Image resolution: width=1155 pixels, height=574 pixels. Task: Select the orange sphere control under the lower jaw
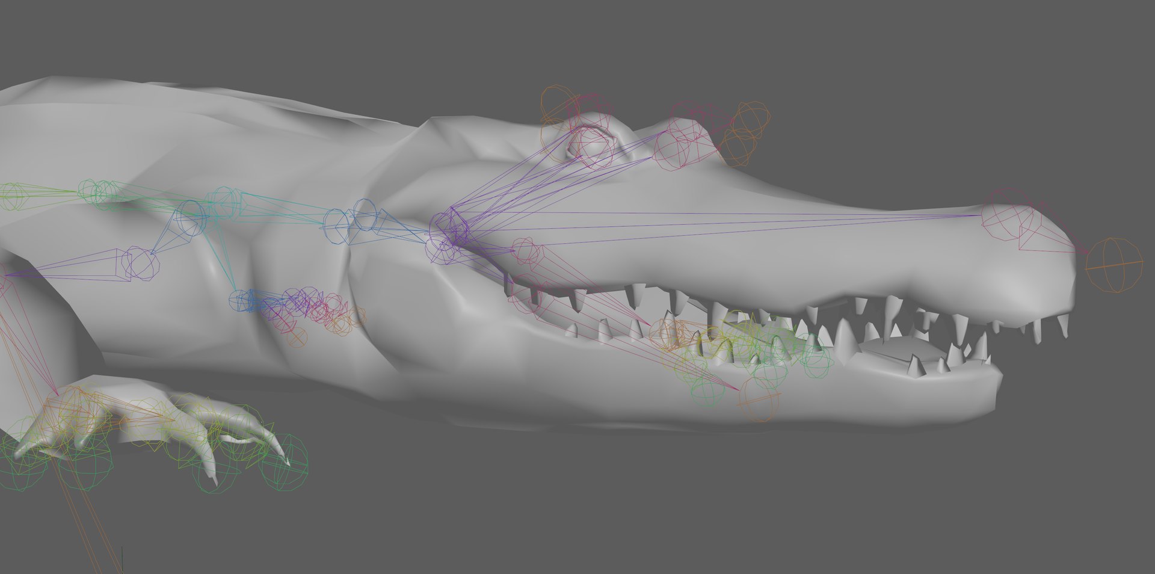pos(758,399)
